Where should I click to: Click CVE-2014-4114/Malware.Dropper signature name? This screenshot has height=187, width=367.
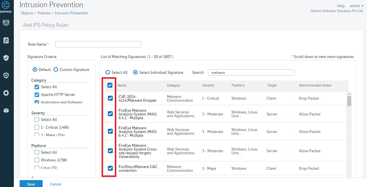click(138, 99)
